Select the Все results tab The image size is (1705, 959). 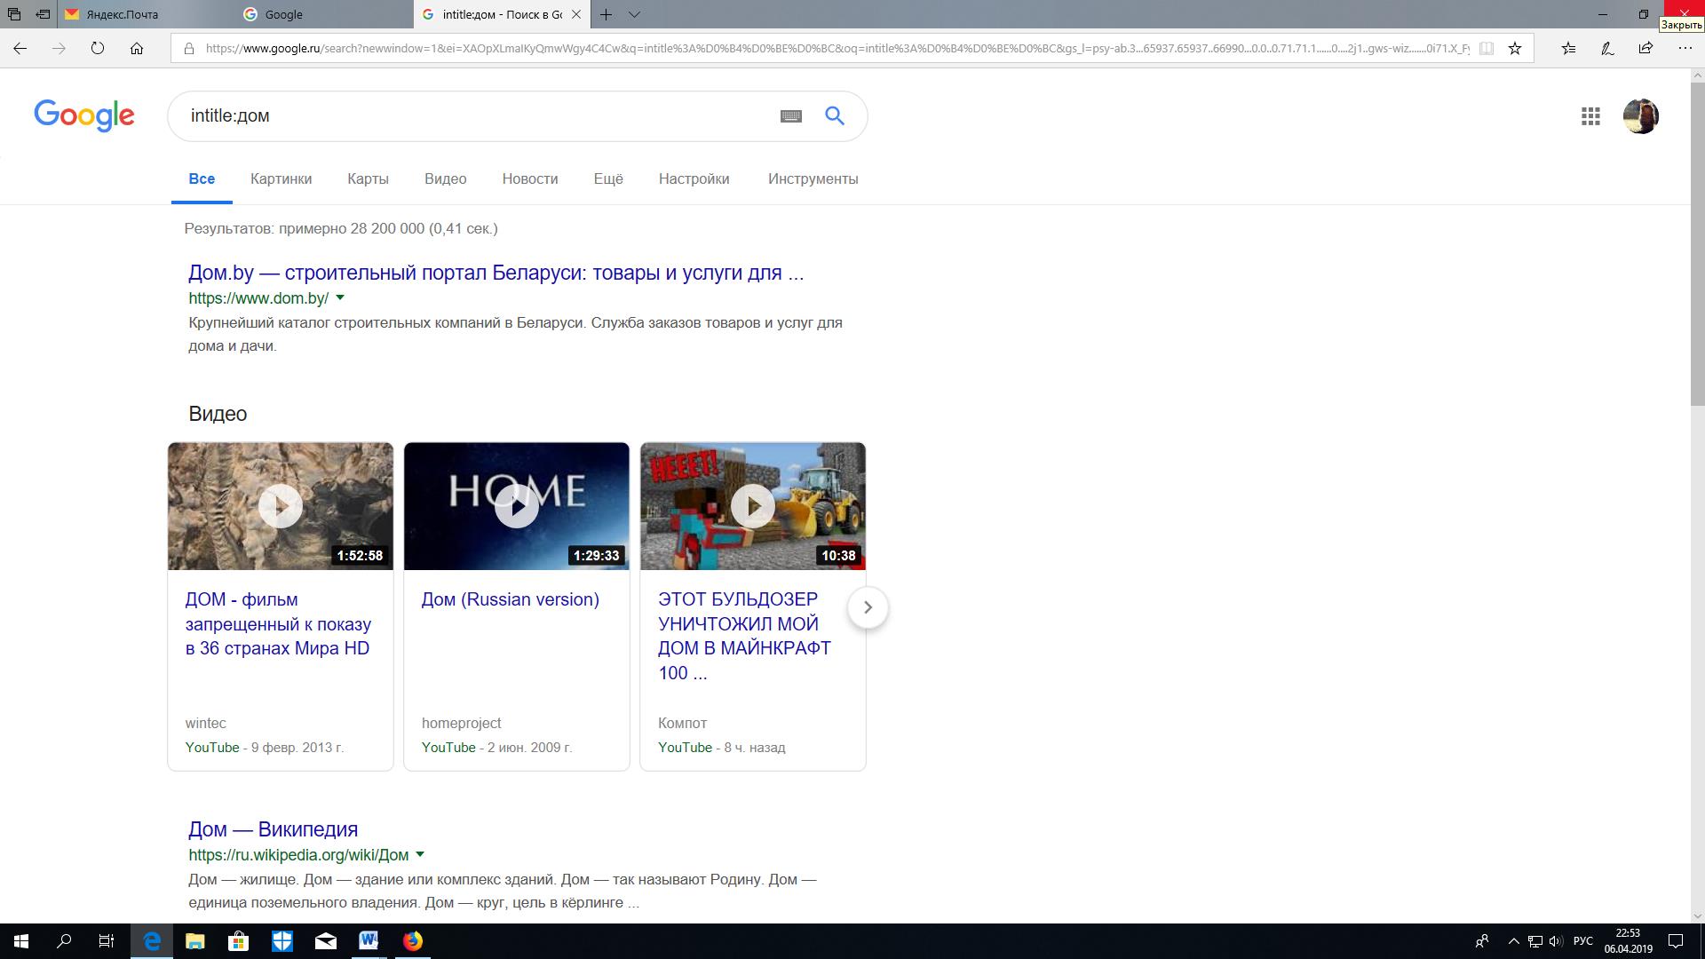pos(202,179)
